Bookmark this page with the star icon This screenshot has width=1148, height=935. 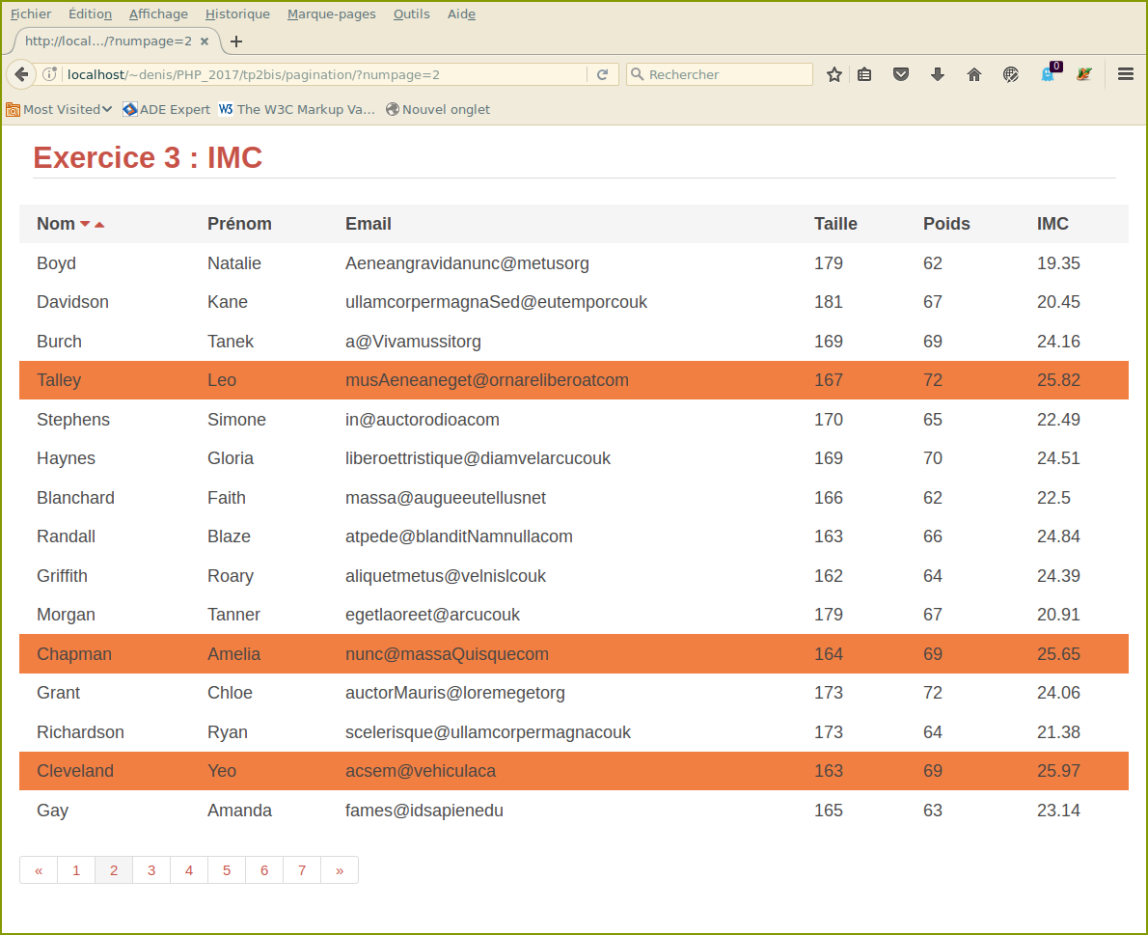tap(834, 74)
